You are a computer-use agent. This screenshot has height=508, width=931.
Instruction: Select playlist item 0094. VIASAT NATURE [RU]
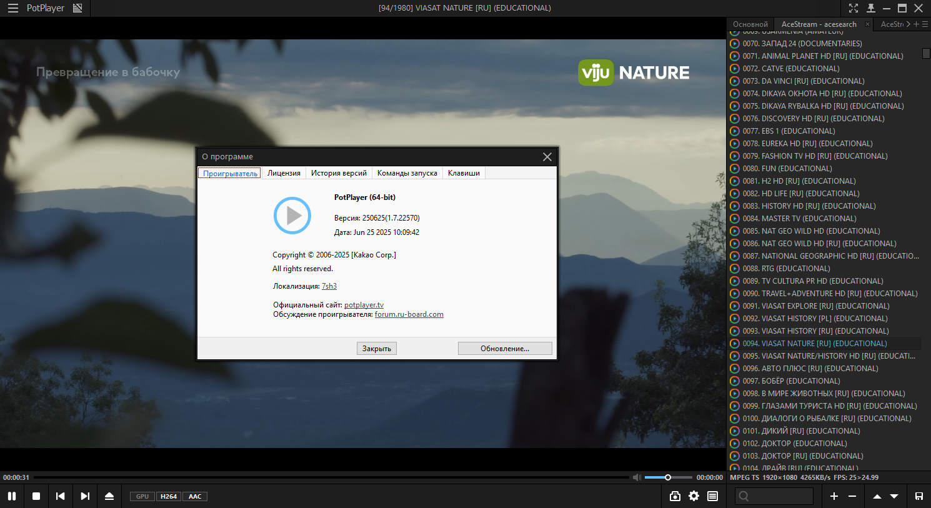tap(824, 344)
